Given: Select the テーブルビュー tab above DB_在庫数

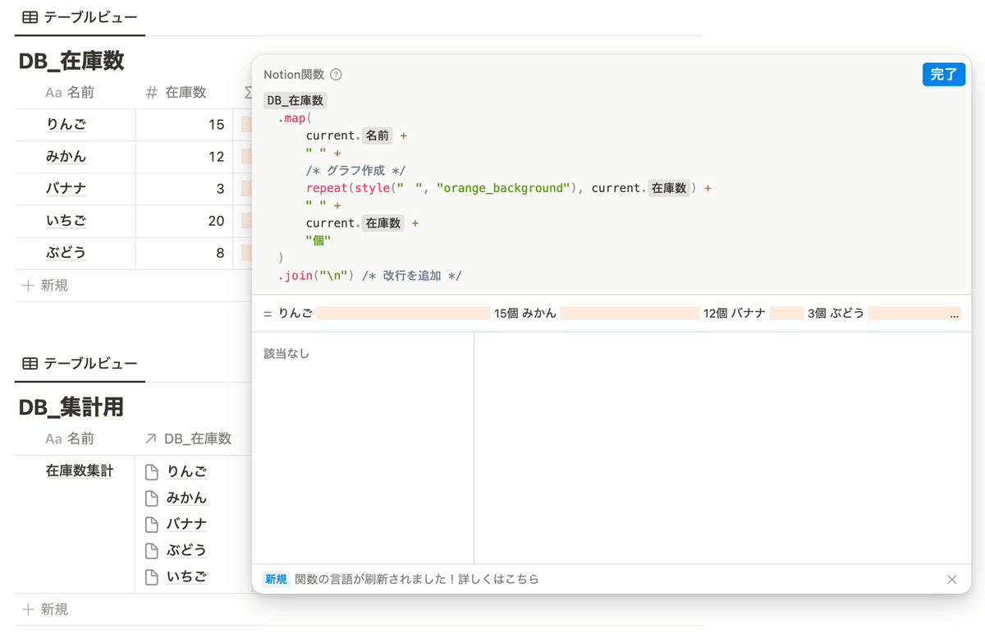Looking at the screenshot, I should (80, 17).
